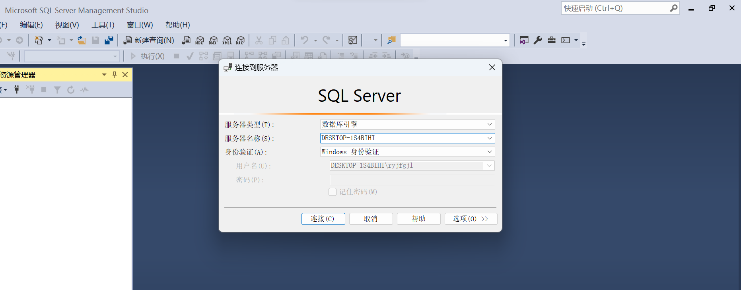Open the 视图(V) menu
The width and height of the screenshot is (741, 290).
point(67,25)
